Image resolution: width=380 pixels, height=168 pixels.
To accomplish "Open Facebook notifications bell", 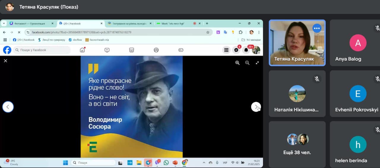I will point(246,50).
